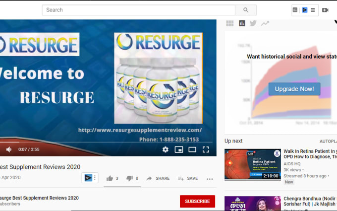The height and width of the screenshot is (211, 337).
Task: Activate the miniplayer icon
Action: (x=179, y=149)
